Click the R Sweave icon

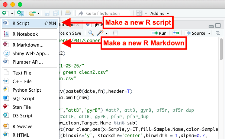click(x=6, y=126)
